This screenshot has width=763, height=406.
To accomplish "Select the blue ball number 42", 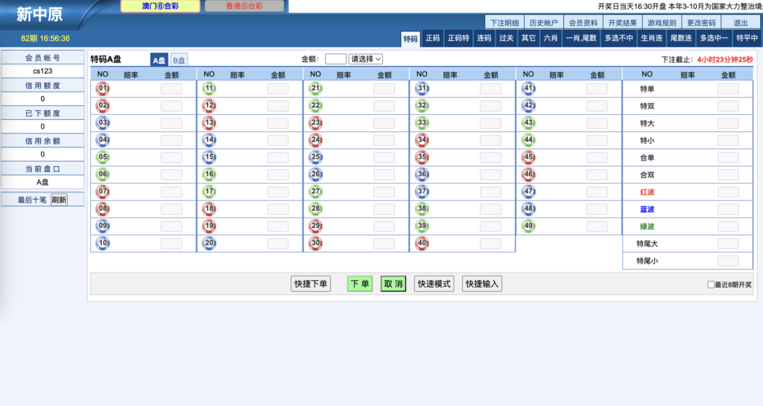I will 529,106.
